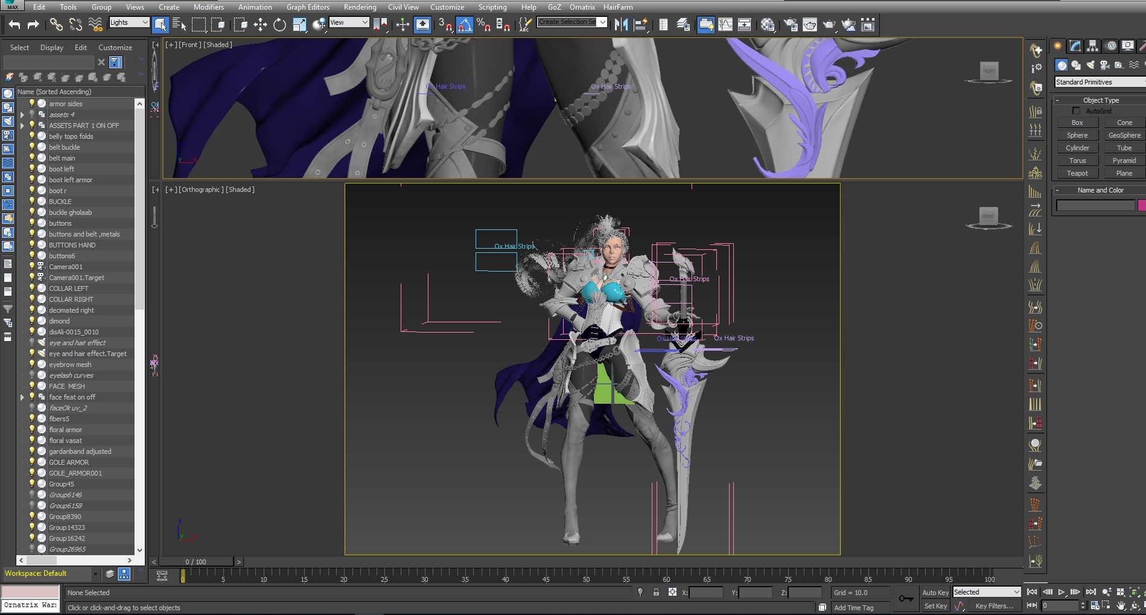
Task: Clear the scene explorer search
Action: coord(101,62)
